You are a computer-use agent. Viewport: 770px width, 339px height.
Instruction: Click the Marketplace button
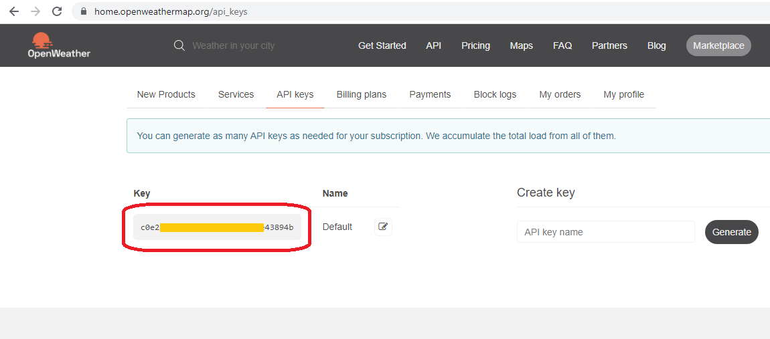[718, 45]
